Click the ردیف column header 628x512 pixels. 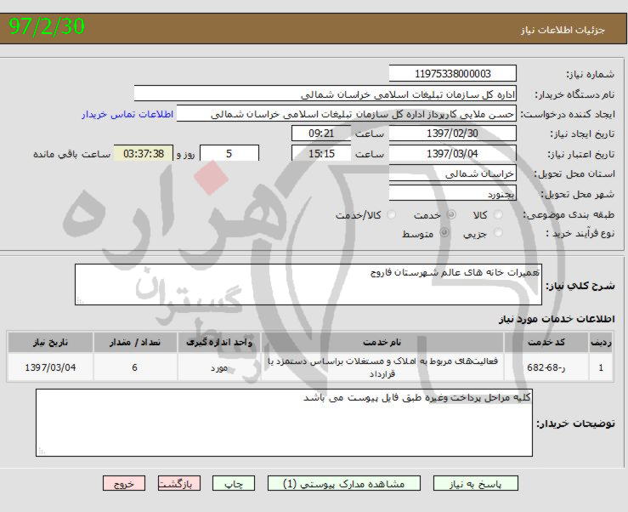(601, 342)
